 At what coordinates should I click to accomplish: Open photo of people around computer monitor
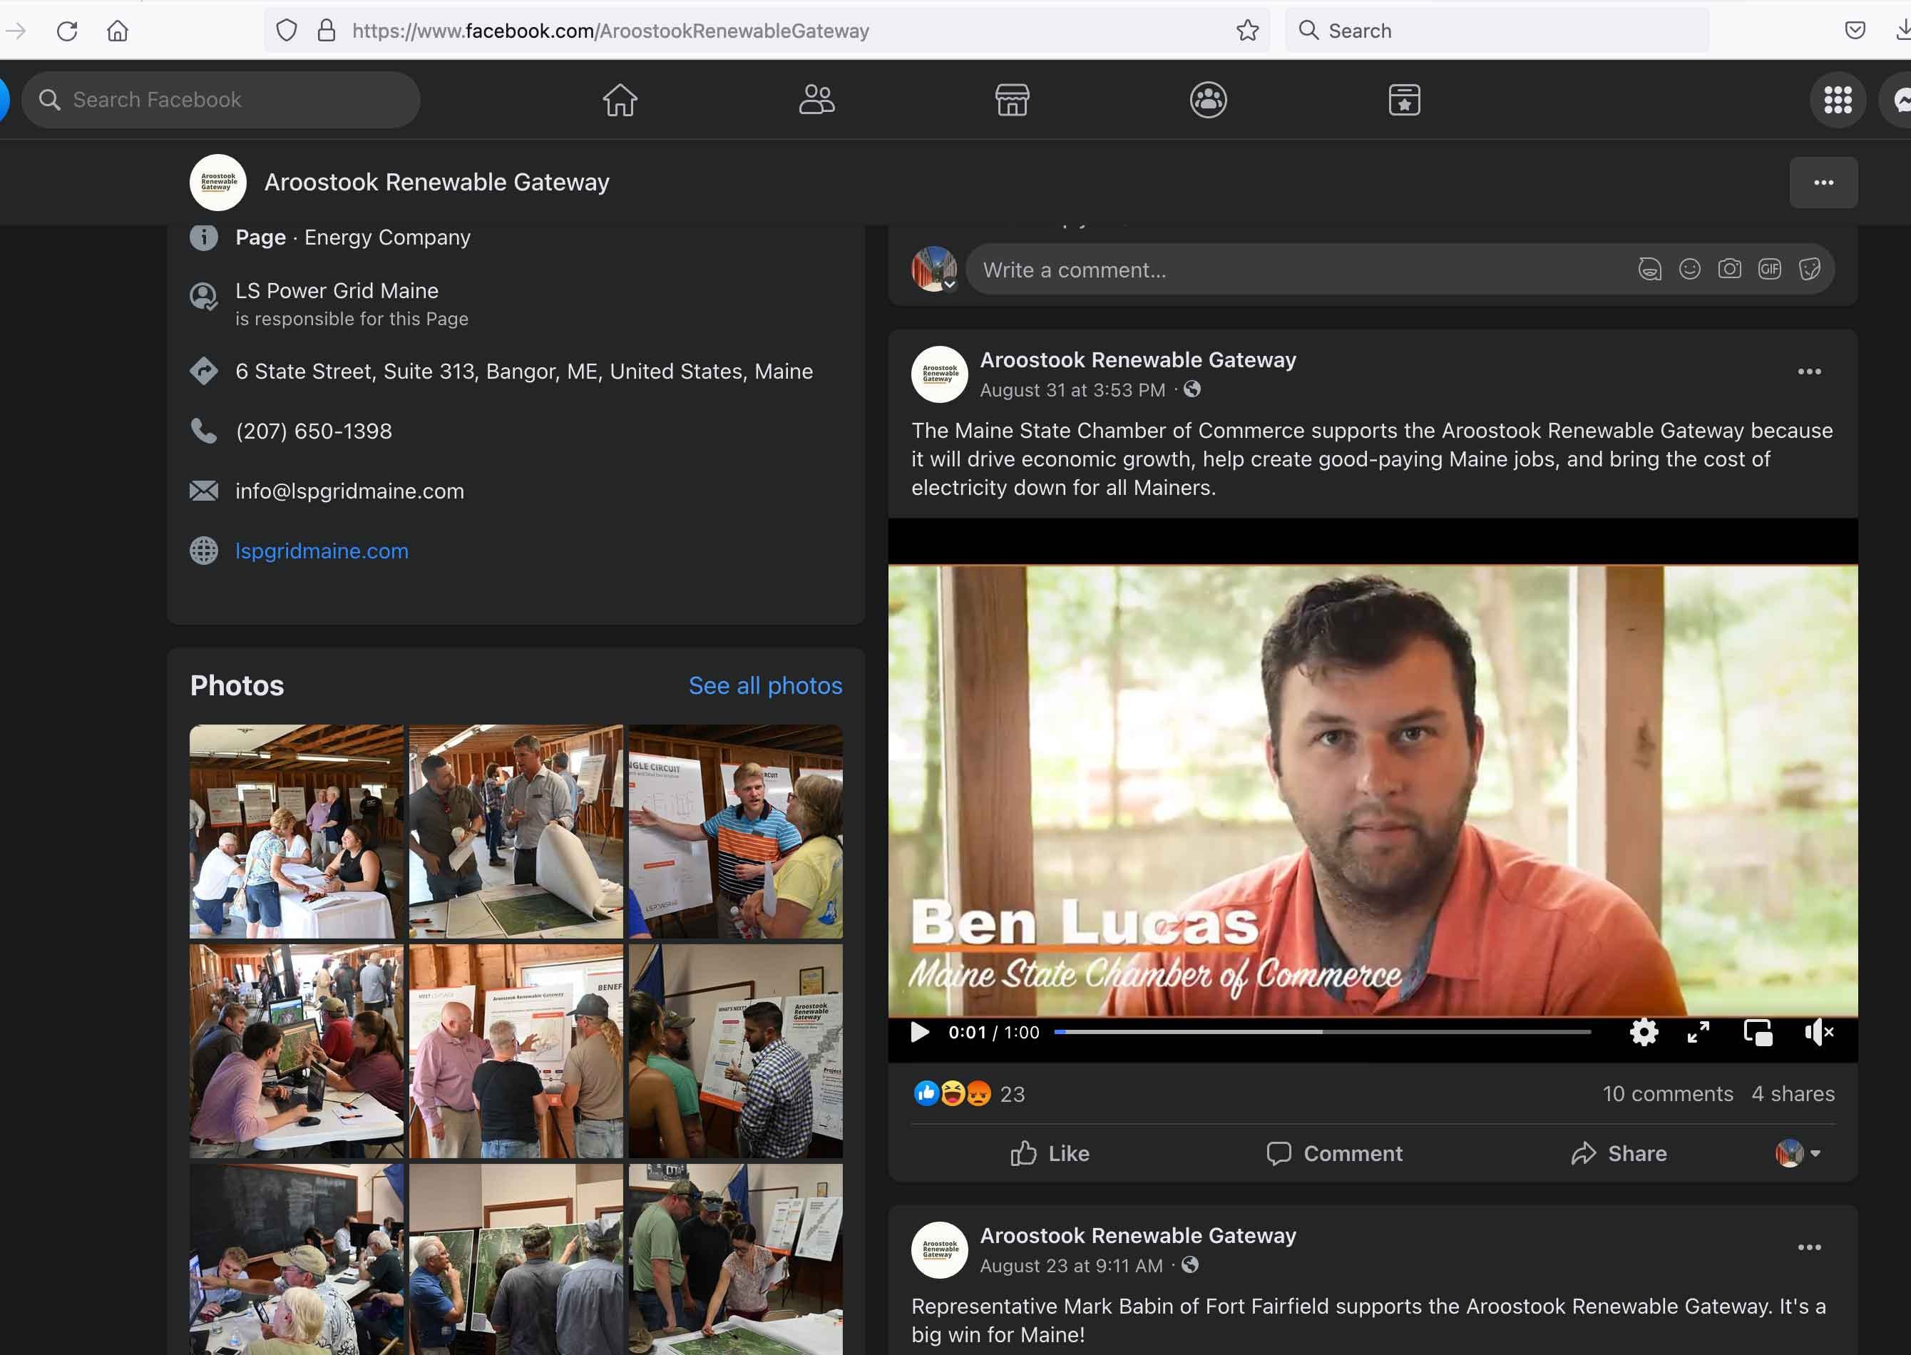[x=296, y=1050]
